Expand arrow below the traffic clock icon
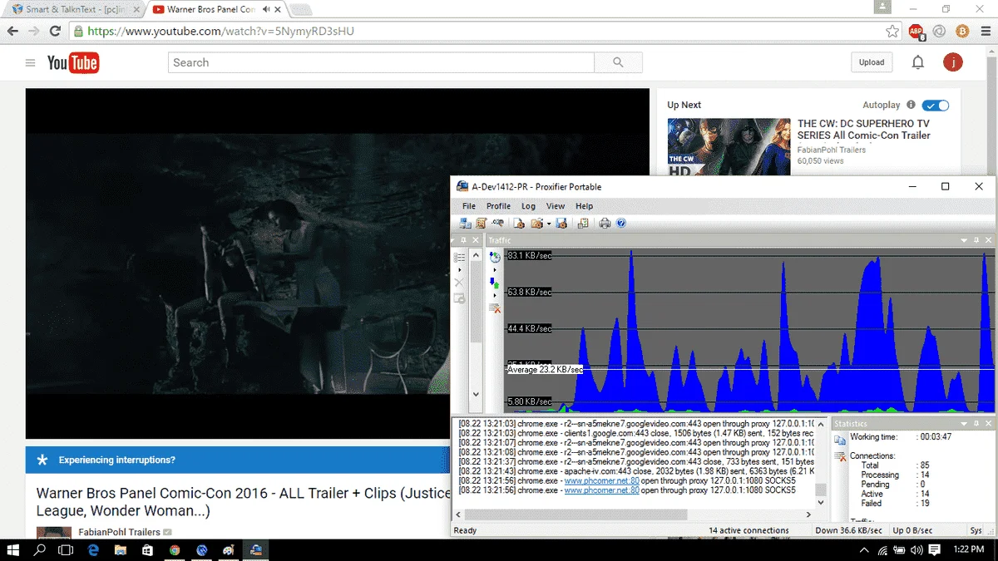This screenshot has height=561, width=998. click(x=495, y=270)
